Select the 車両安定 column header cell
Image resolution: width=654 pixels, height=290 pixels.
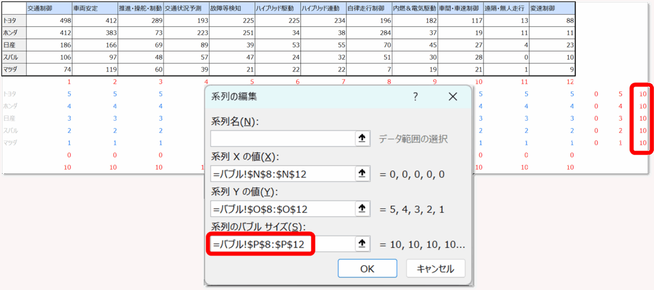click(95, 8)
